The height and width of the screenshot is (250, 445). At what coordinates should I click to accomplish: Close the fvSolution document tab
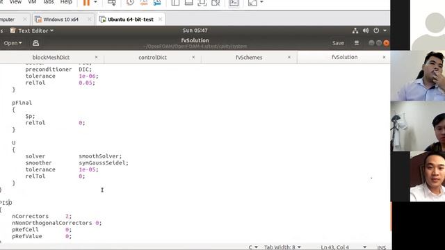(x=384, y=57)
